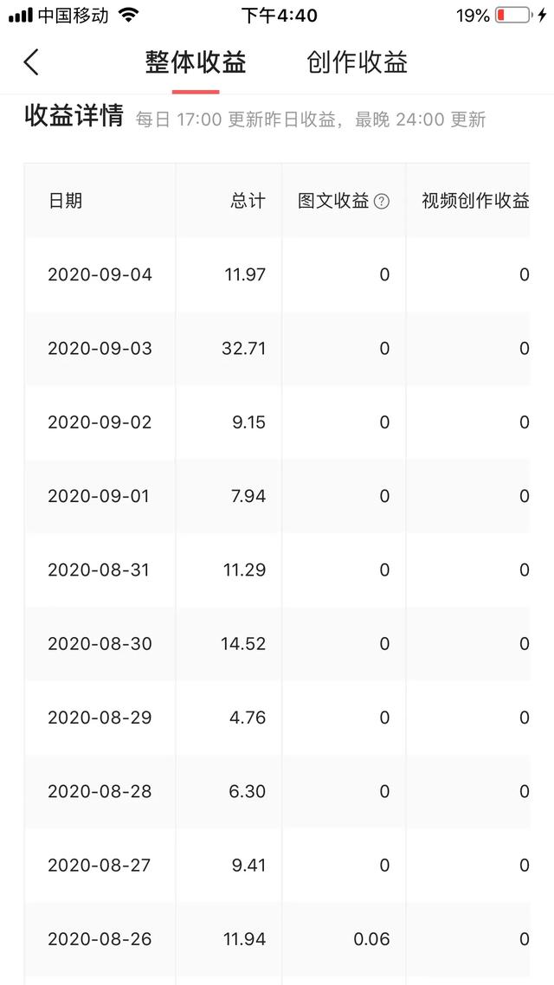Viewport: 554px width, 985px height.
Task: Tap the battery icon in status bar
Action: 512,16
